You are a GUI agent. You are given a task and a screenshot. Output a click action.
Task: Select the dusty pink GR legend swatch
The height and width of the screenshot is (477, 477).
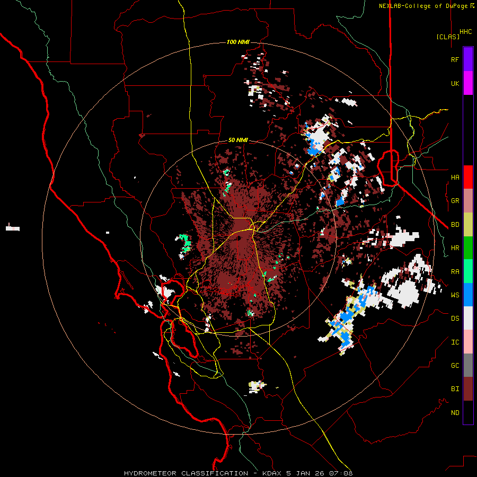coord(468,201)
